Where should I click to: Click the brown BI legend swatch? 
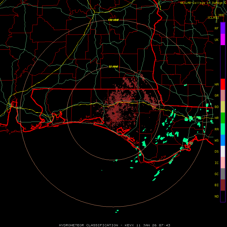pos(223,185)
